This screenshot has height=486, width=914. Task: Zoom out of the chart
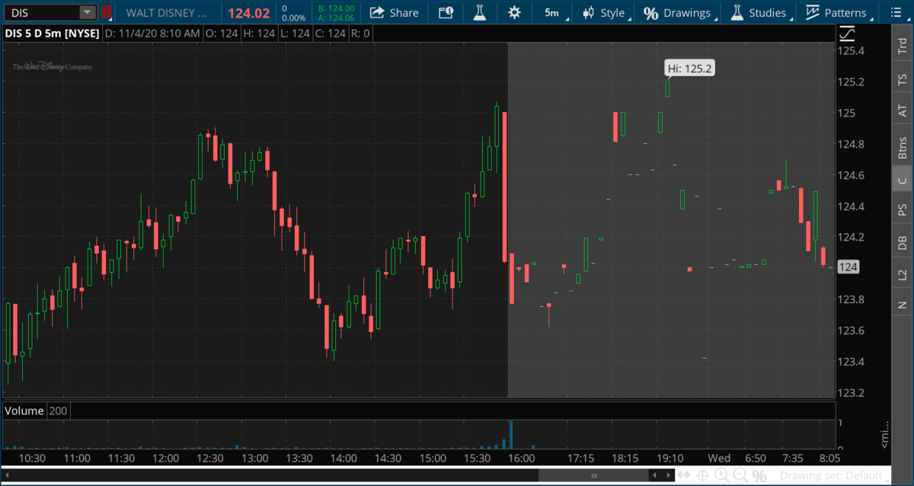740,476
